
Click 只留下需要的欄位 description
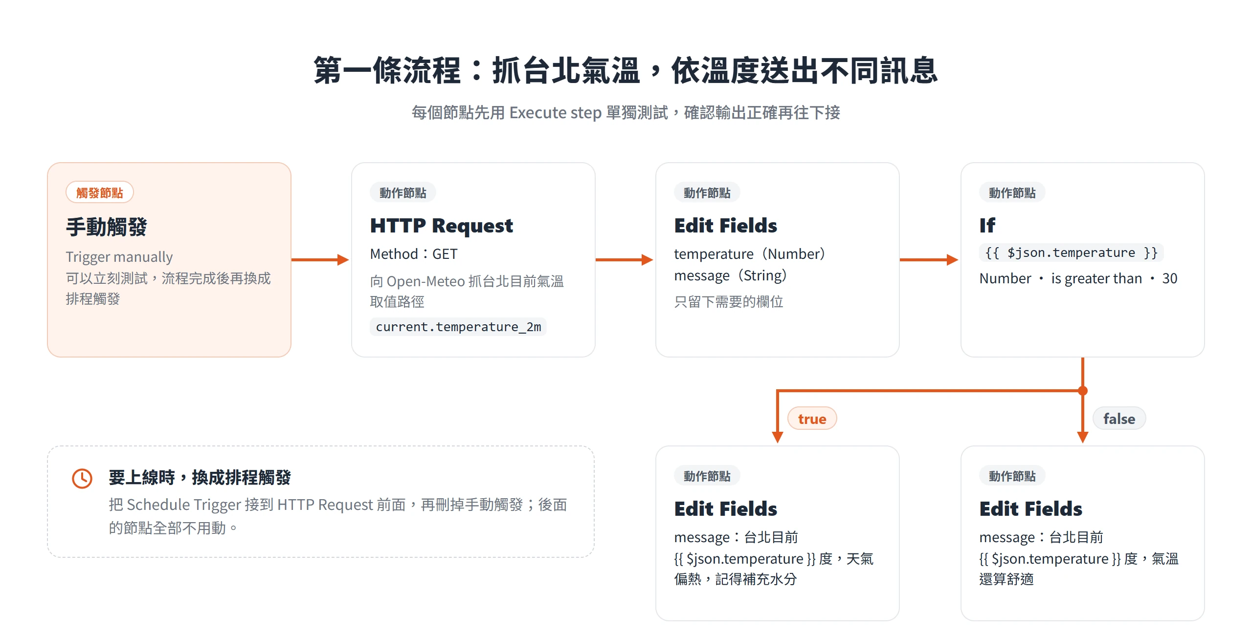(x=729, y=301)
